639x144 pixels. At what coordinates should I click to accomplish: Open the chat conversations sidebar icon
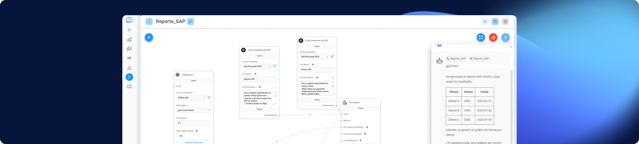pyautogui.click(x=129, y=49)
